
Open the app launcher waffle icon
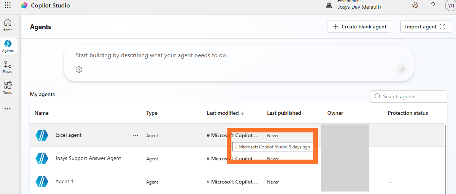click(7, 5)
